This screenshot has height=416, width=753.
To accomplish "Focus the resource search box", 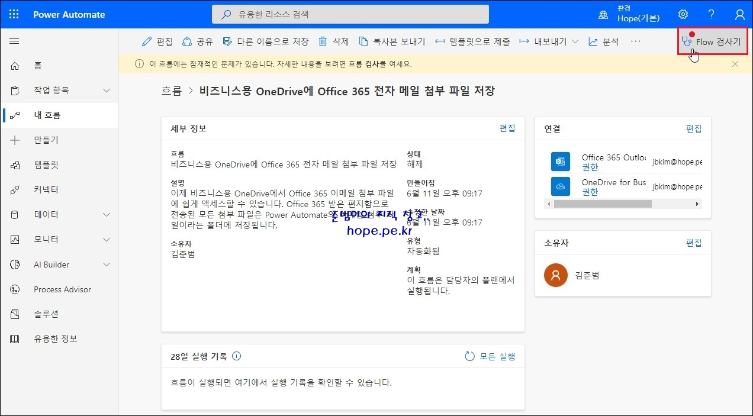I will point(350,14).
